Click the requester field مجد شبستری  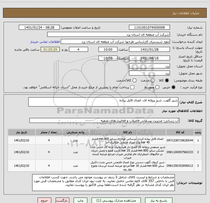click(x=115, y=42)
